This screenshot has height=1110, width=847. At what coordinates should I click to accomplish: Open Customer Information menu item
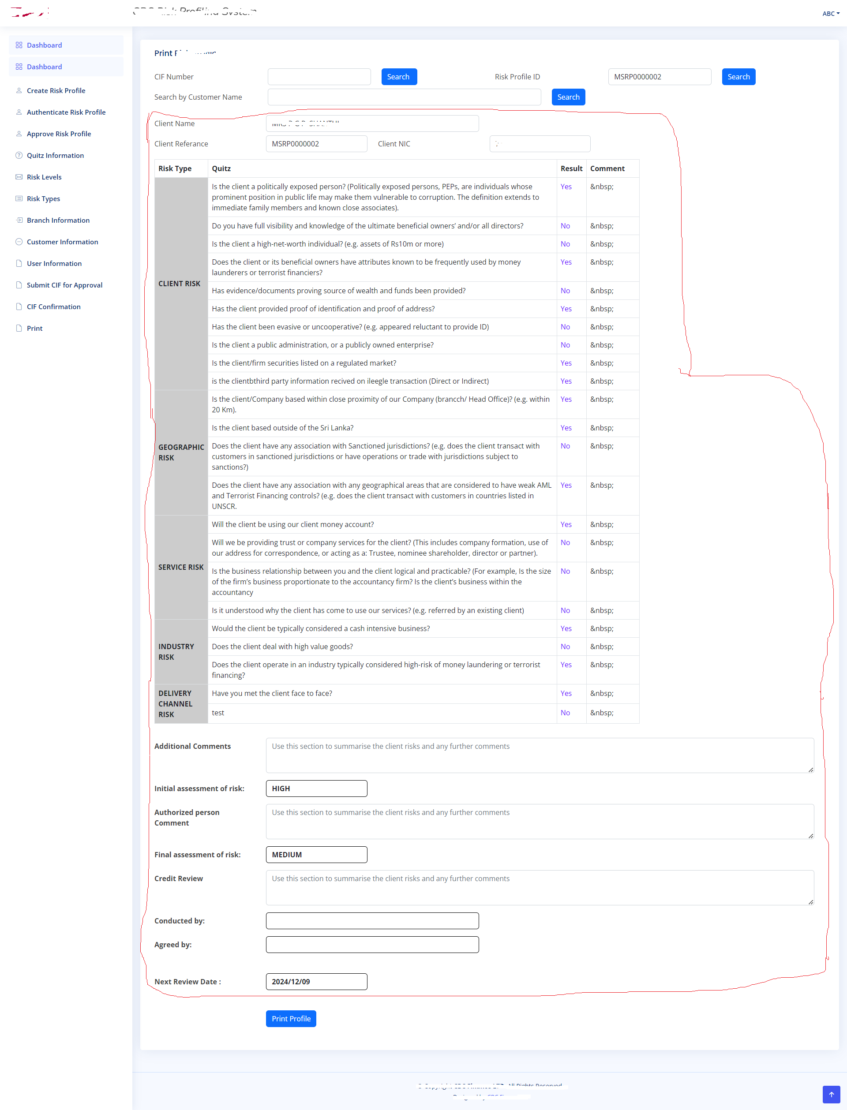pyautogui.click(x=66, y=242)
